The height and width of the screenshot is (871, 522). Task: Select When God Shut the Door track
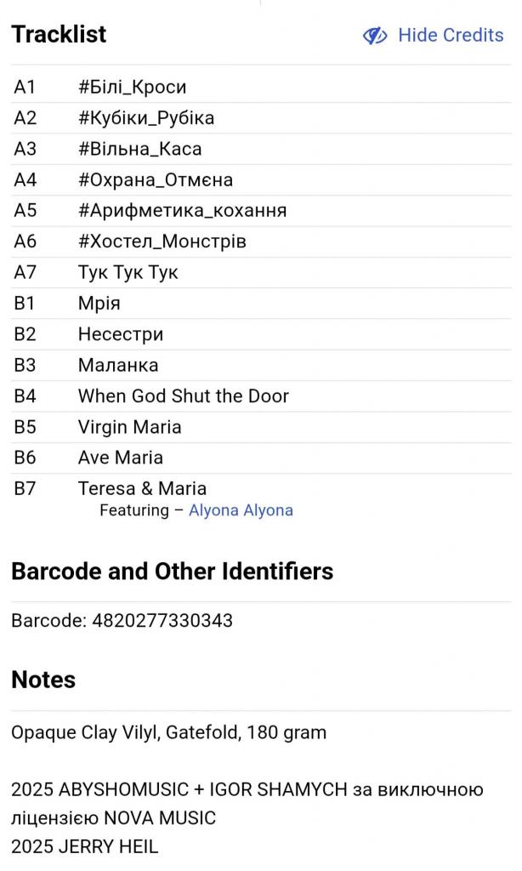(x=183, y=396)
